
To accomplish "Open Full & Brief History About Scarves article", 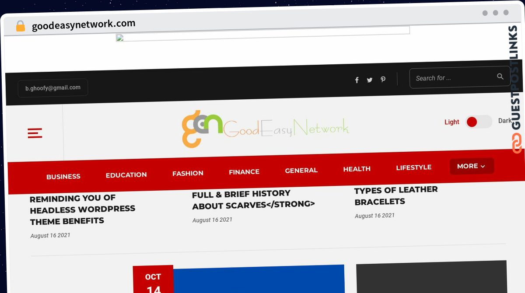I will click(253, 199).
